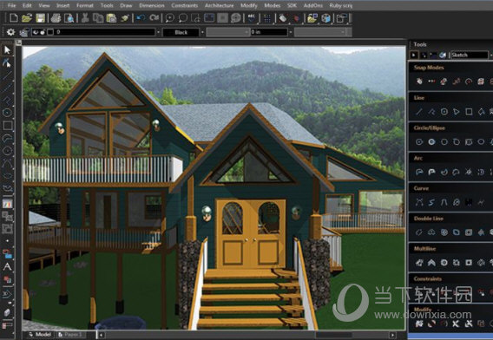Open the Insert menu
The width and height of the screenshot is (493, 340).
pos(62,5)
